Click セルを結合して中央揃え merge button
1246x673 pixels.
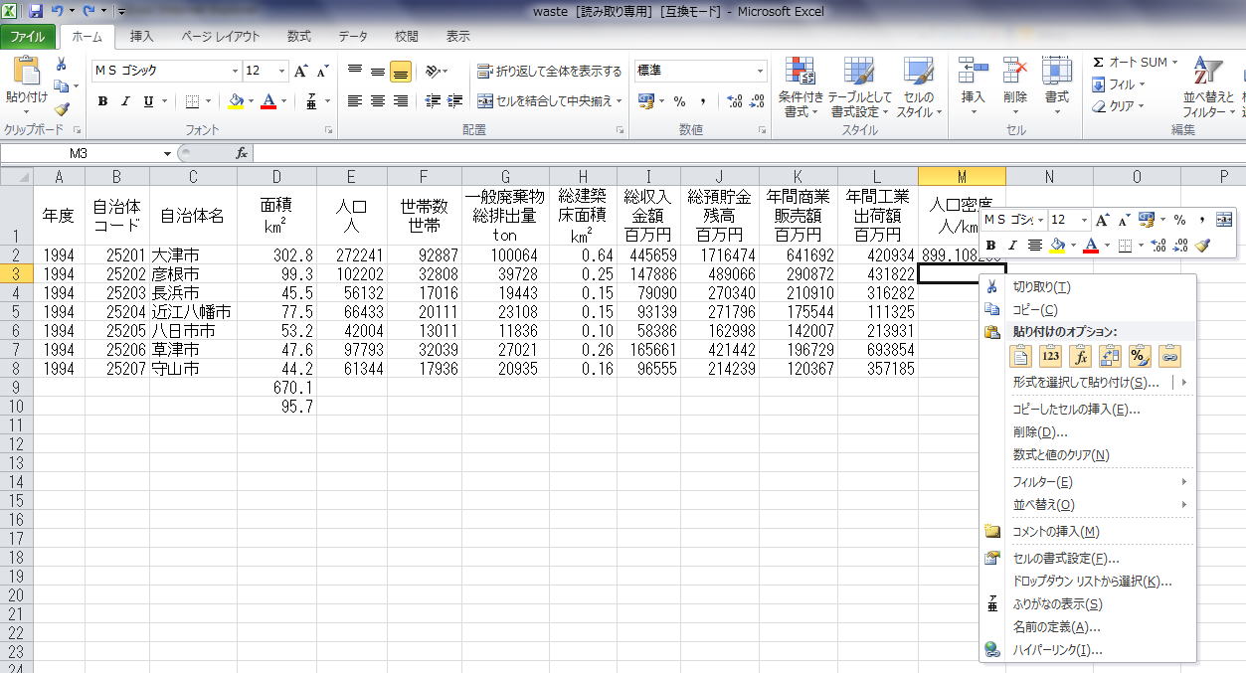550,100
